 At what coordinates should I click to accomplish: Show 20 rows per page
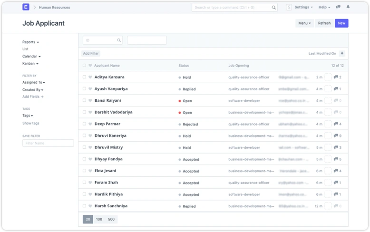(88, 219)
